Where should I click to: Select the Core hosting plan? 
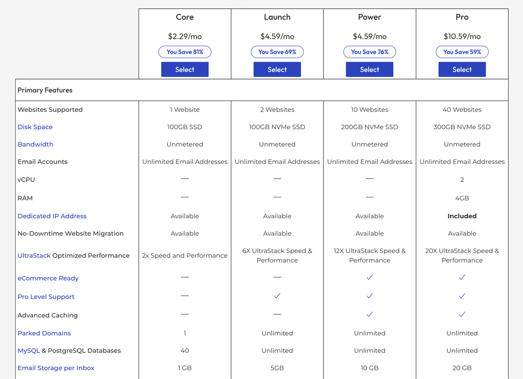184,69
